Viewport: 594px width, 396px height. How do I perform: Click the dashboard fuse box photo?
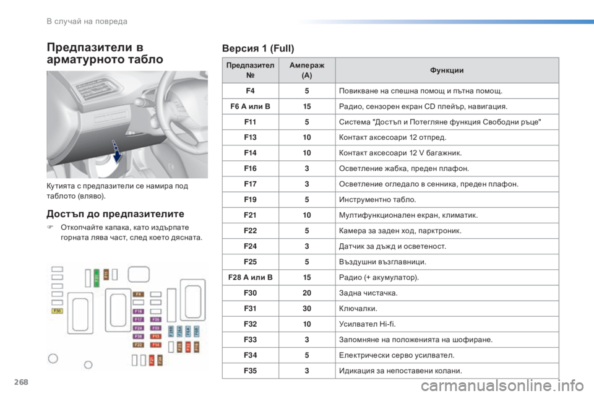click(127, 124)
